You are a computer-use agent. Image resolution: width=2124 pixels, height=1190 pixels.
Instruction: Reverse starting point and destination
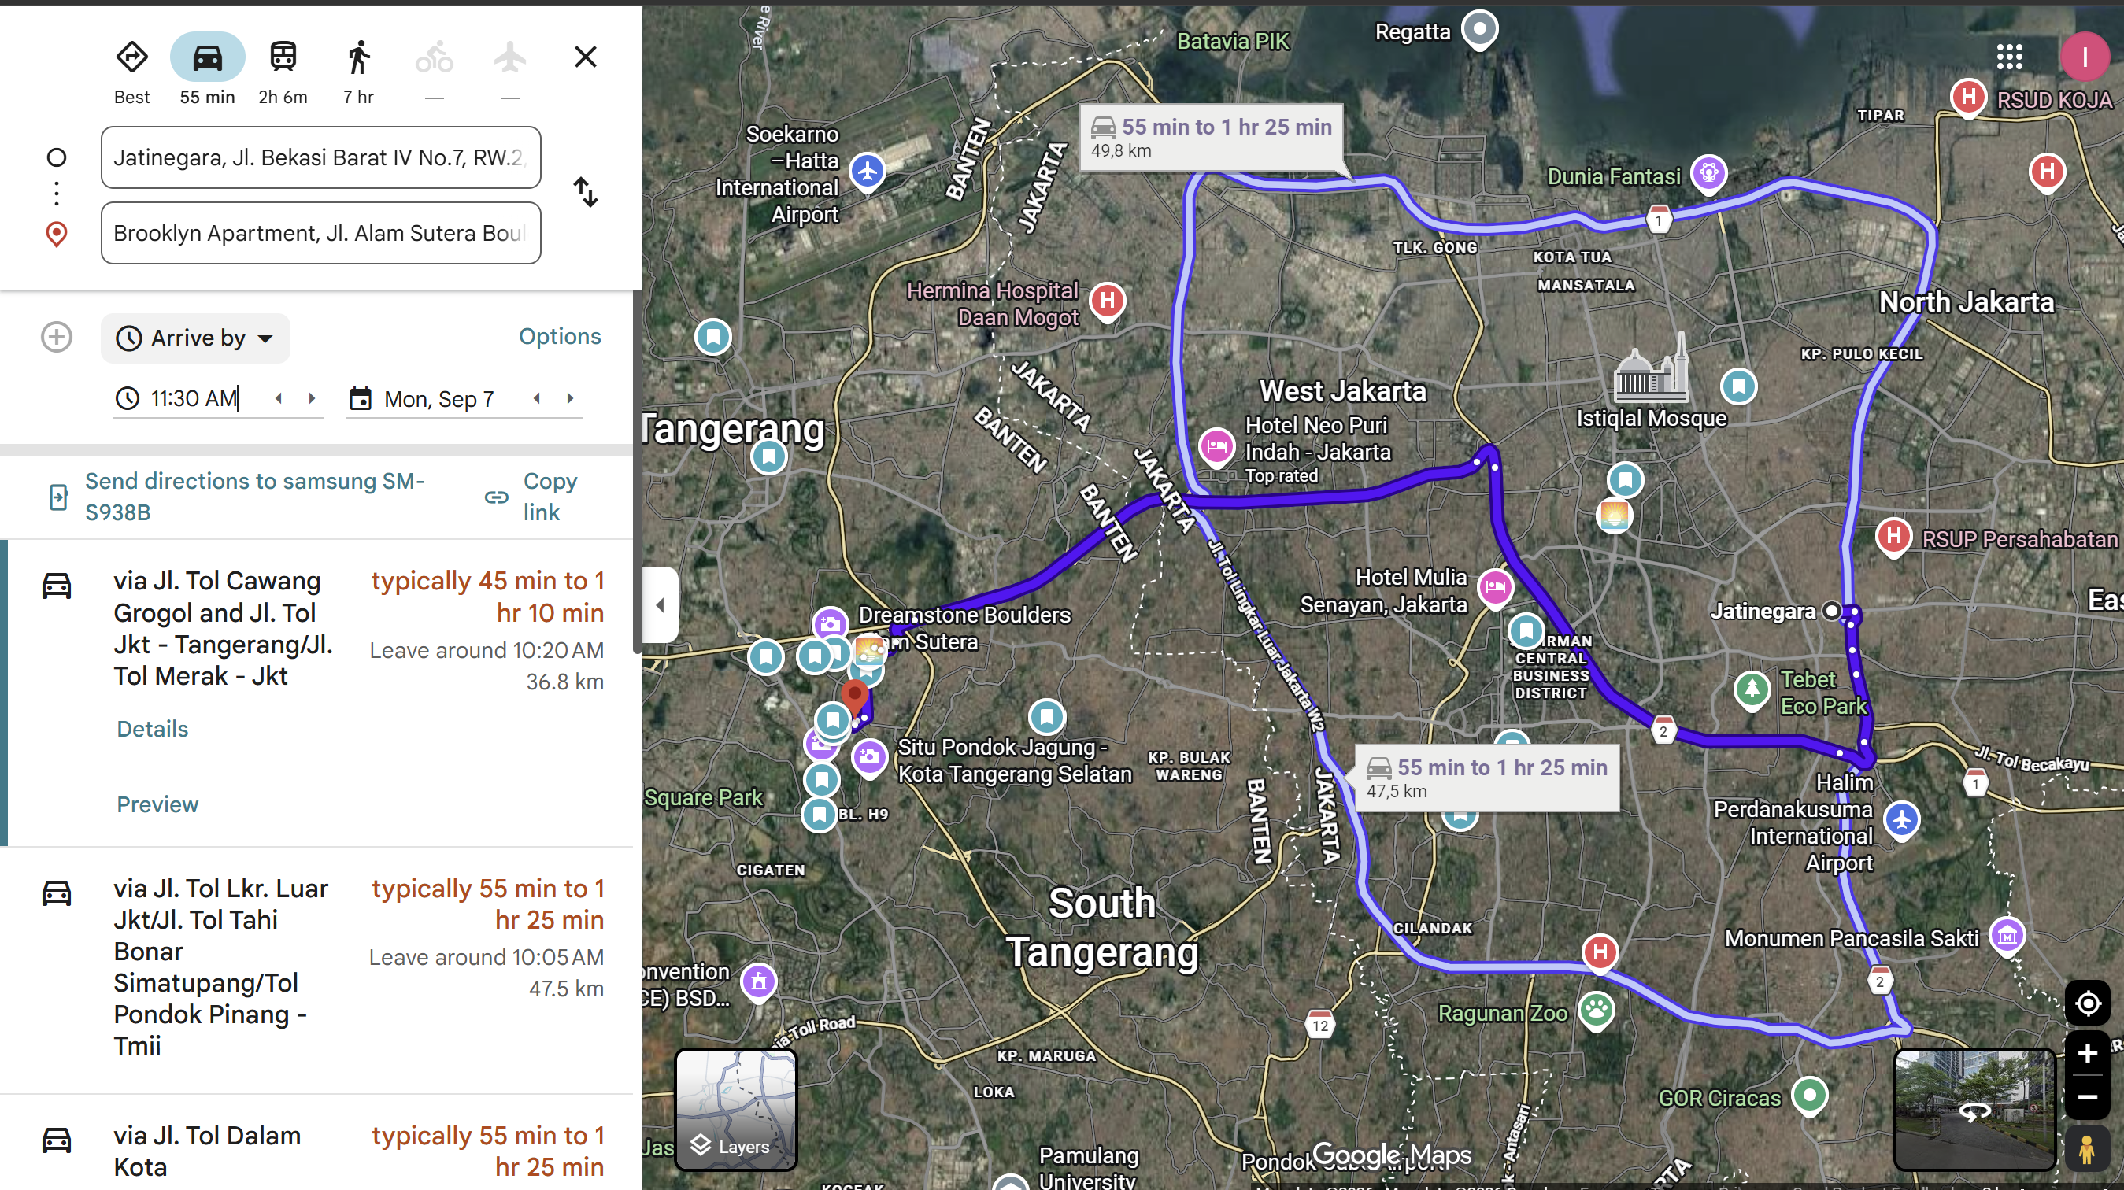586,193
